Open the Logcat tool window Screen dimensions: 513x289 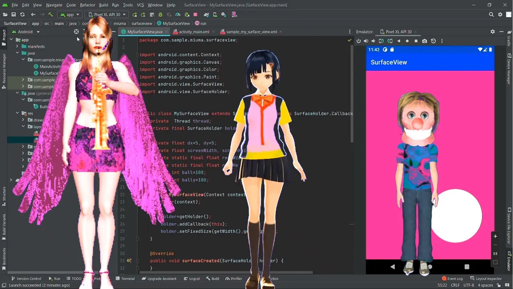[x=192, y=279]
